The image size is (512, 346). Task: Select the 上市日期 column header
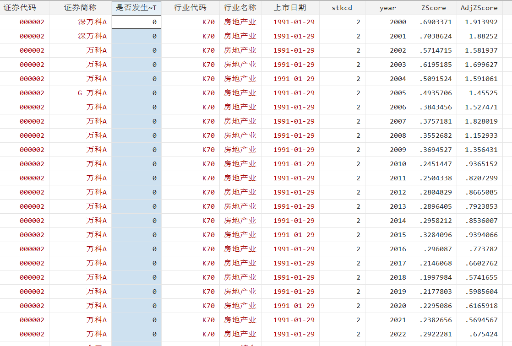tap(290, 7)
